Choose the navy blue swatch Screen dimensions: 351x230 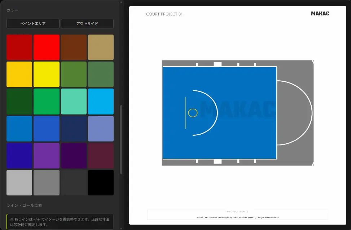[74, 128]
